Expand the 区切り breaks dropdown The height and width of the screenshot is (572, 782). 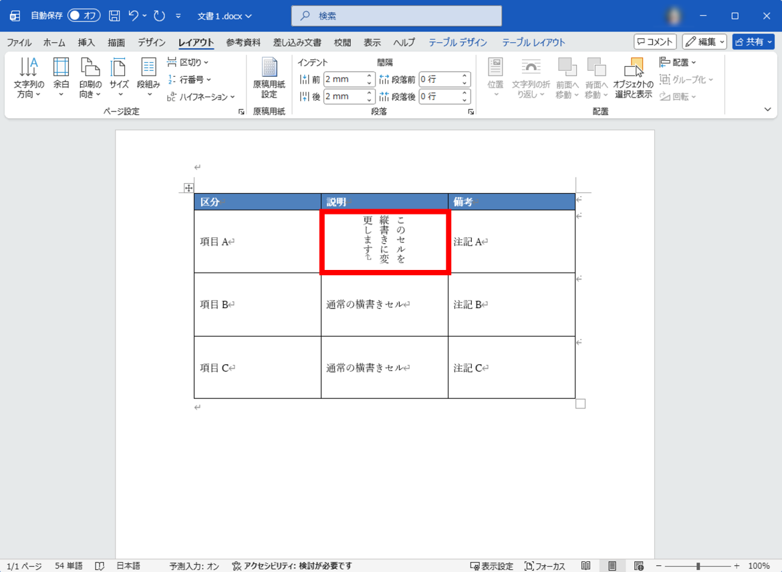click(x=188, y=62)
